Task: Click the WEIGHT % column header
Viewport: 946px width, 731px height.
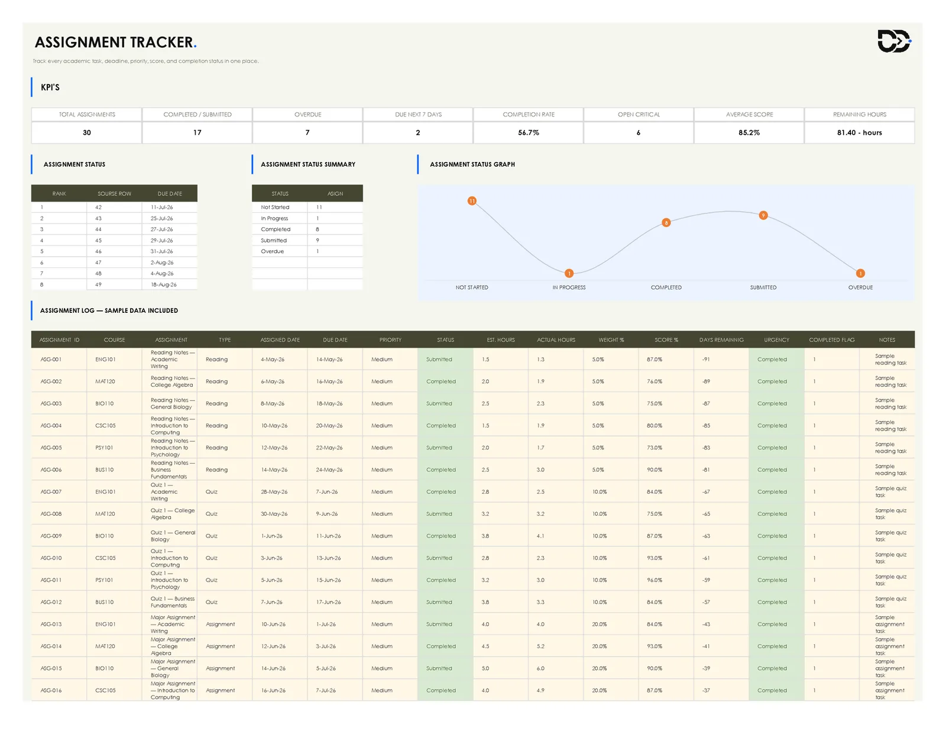Action: coord(611,340)
